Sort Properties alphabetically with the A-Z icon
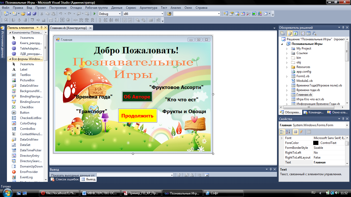Viewport: 351px width, 197px height. point(288,132)
